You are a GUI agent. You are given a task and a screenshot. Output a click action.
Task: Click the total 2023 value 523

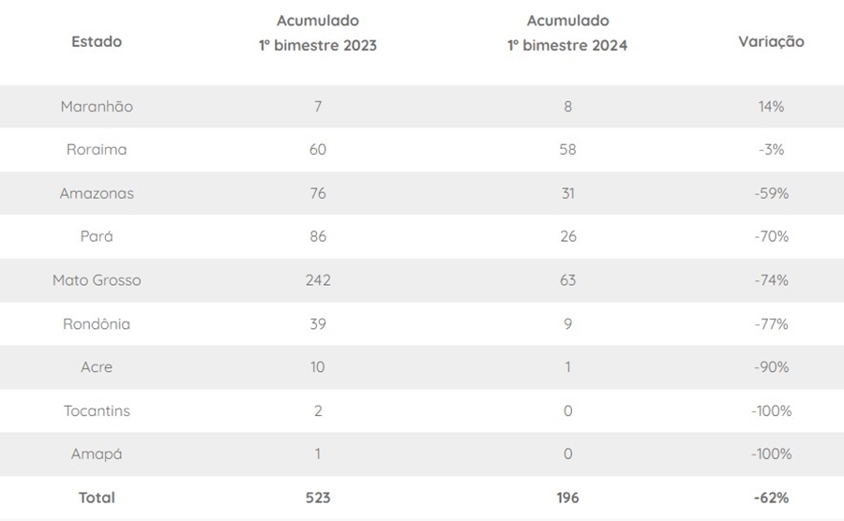pyautogui.click(x=318, y=498)
